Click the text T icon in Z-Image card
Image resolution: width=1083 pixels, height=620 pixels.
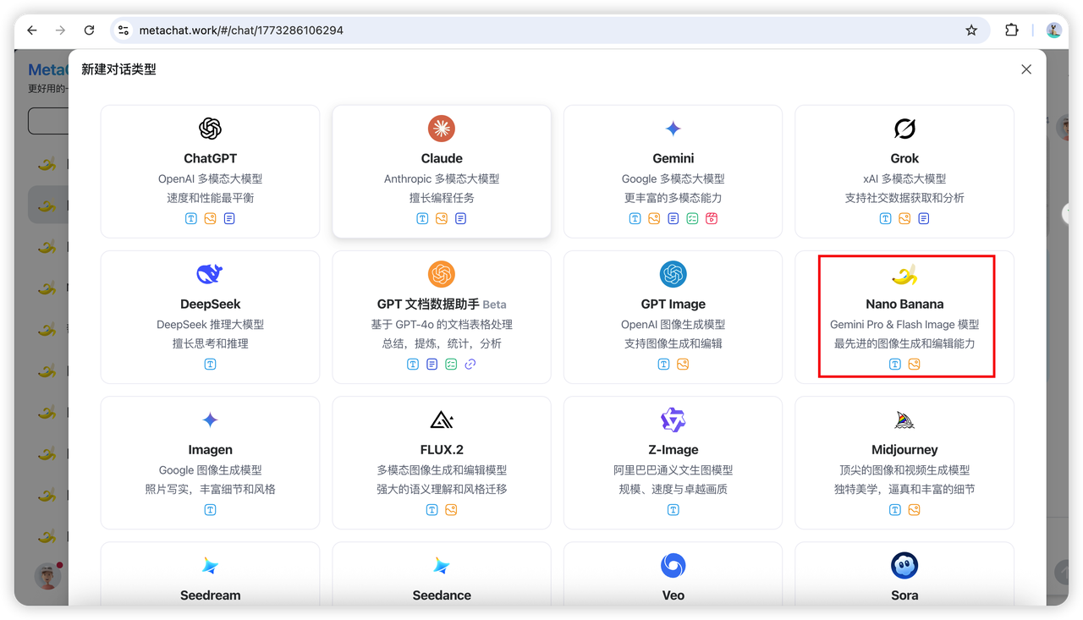pos(673,509)
